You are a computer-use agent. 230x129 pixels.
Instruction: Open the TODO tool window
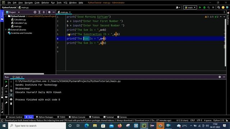(61, 117)
